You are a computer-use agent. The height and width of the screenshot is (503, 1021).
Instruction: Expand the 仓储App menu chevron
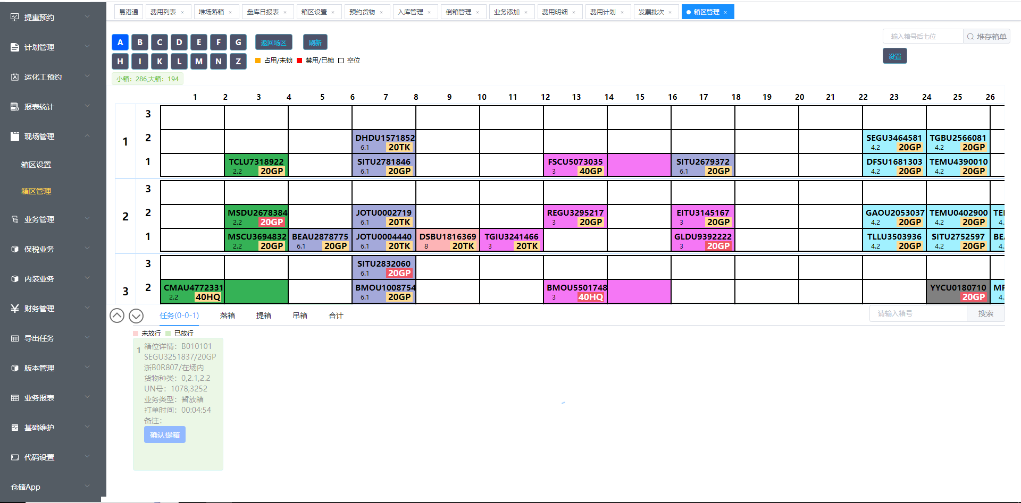point(87,487)
